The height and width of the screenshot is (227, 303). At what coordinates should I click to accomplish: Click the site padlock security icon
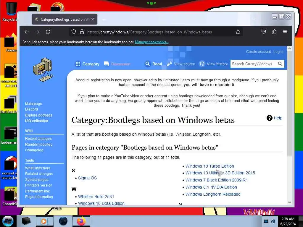(82, 32)
